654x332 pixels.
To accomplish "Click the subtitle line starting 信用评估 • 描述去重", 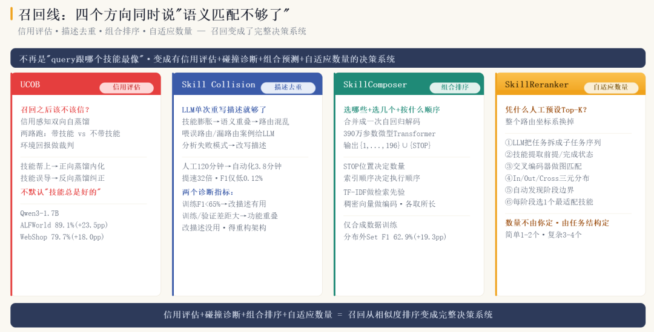I will (162, 31).
